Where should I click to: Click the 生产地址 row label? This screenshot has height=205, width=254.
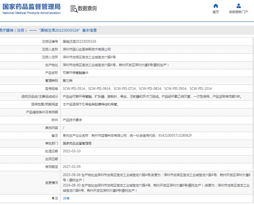pyautogui.click(x=51, y=65)
